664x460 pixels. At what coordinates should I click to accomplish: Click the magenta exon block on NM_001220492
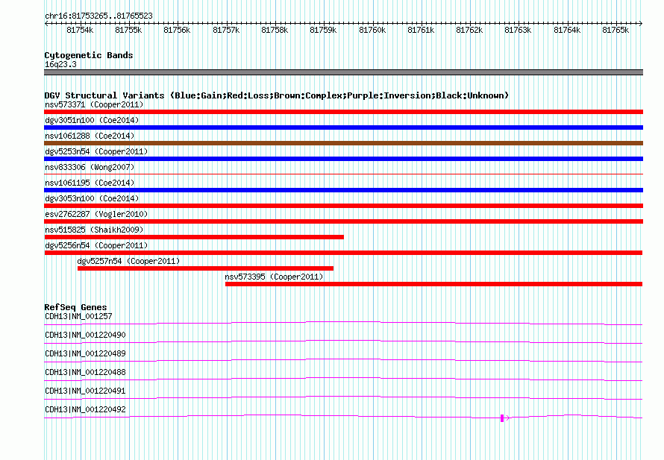point(502,418)
